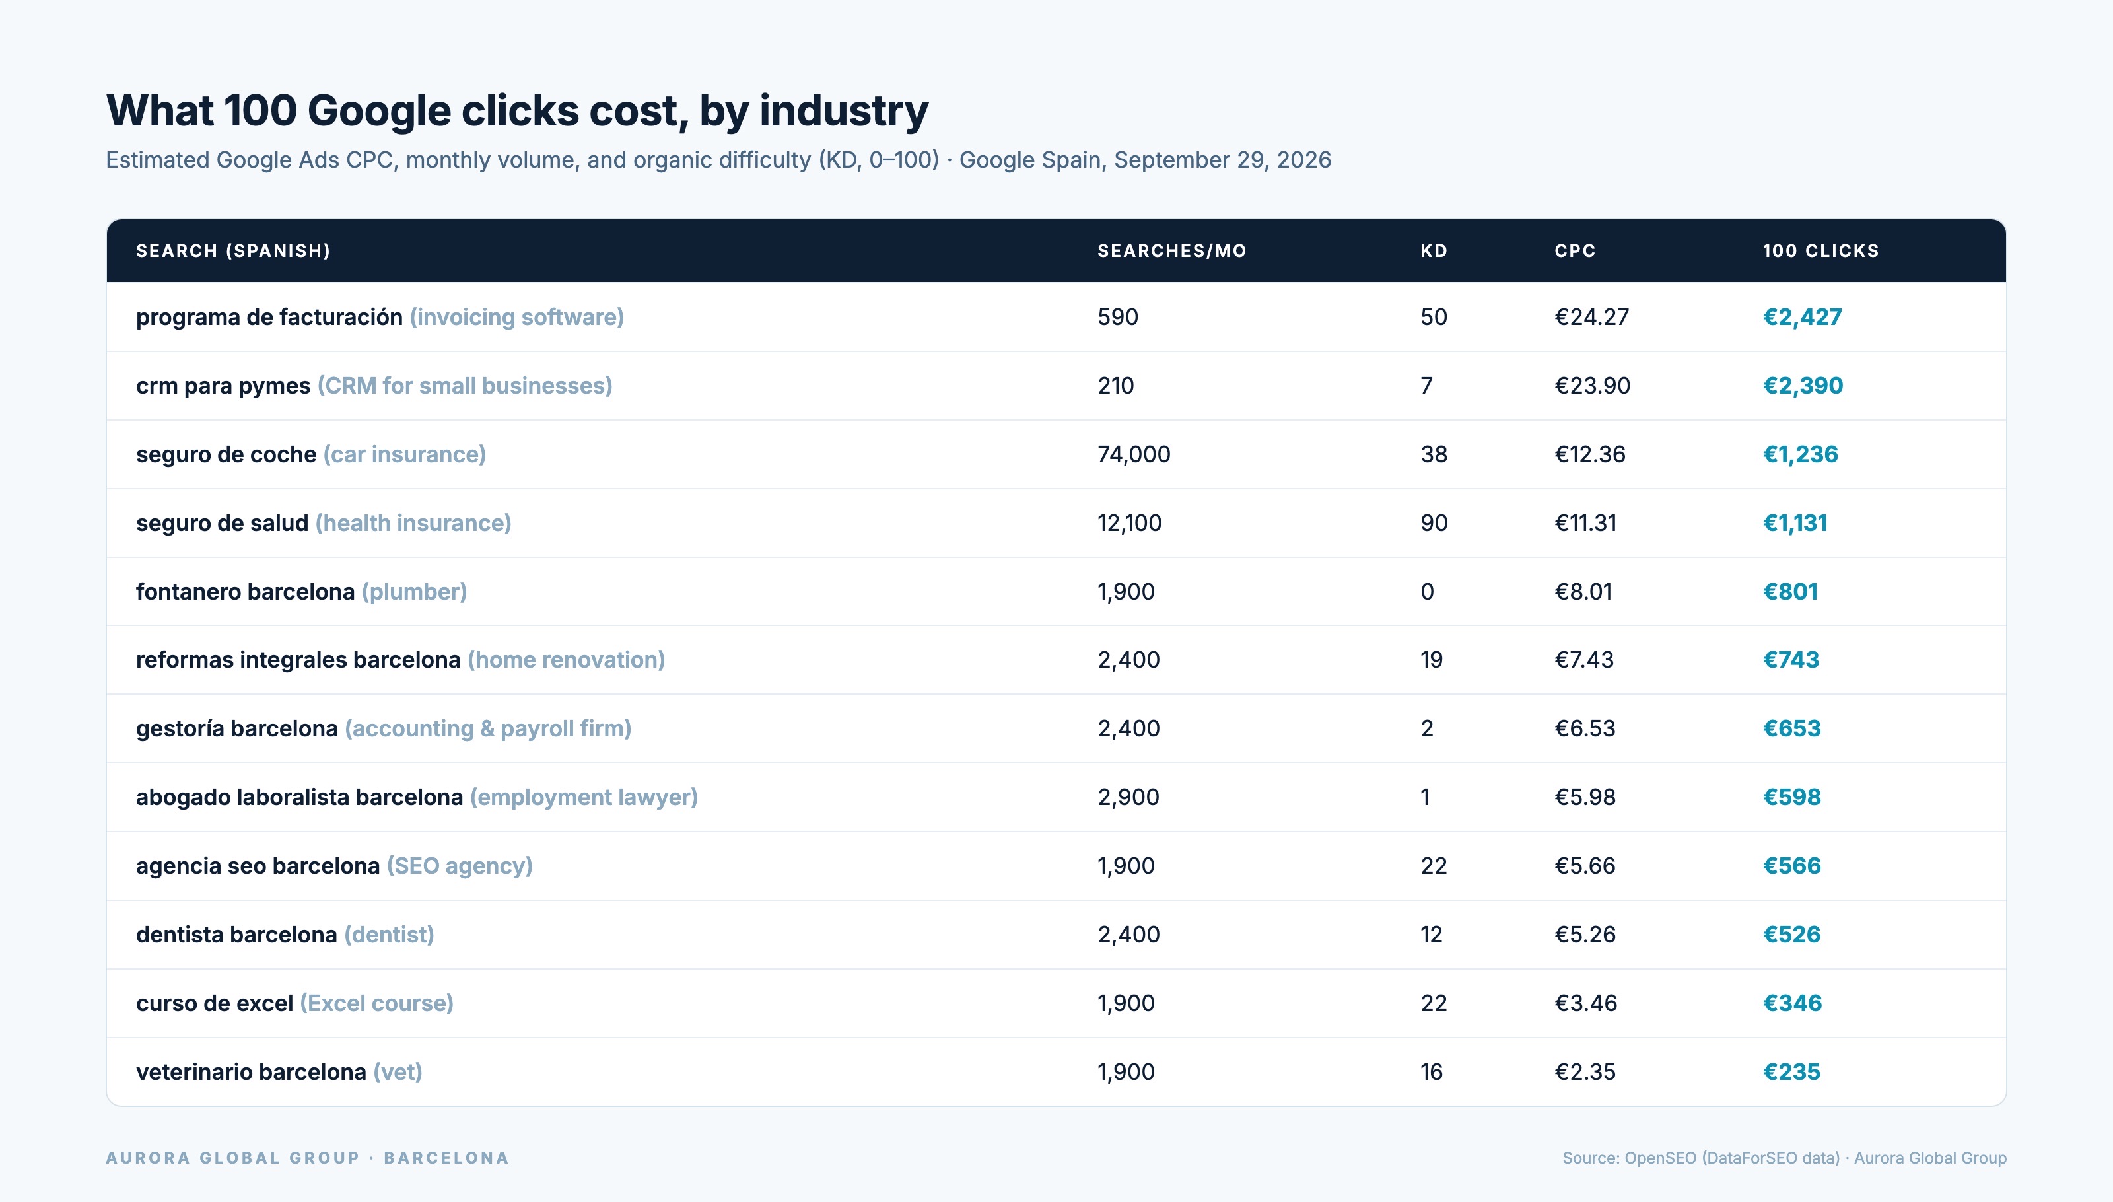The image size is (2113, 1202).
Task: Click the €24.27 CPC value
Action: pos(1591,317)
